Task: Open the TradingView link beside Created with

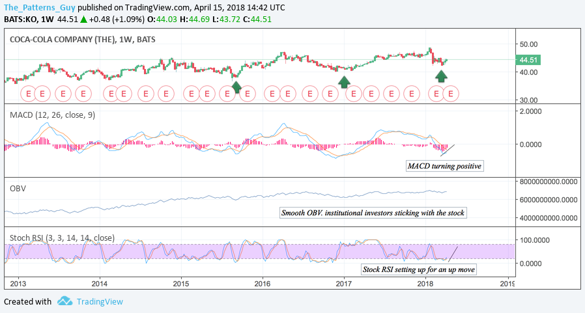Action: tap(100, 301)
